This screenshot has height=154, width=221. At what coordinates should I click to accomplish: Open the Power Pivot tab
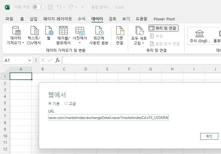tap(164, 19)
